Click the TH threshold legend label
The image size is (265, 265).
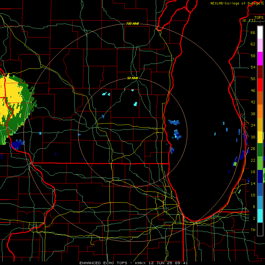253,230
